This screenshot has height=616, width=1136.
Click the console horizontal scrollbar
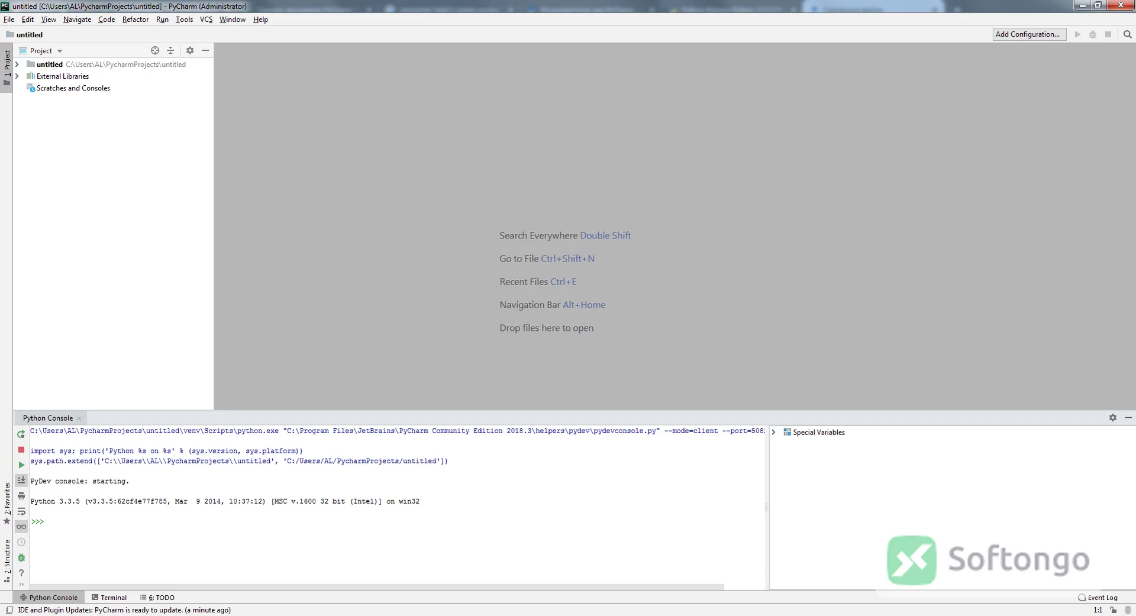[377, 587]
